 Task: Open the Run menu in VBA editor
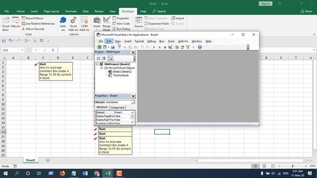162,41
